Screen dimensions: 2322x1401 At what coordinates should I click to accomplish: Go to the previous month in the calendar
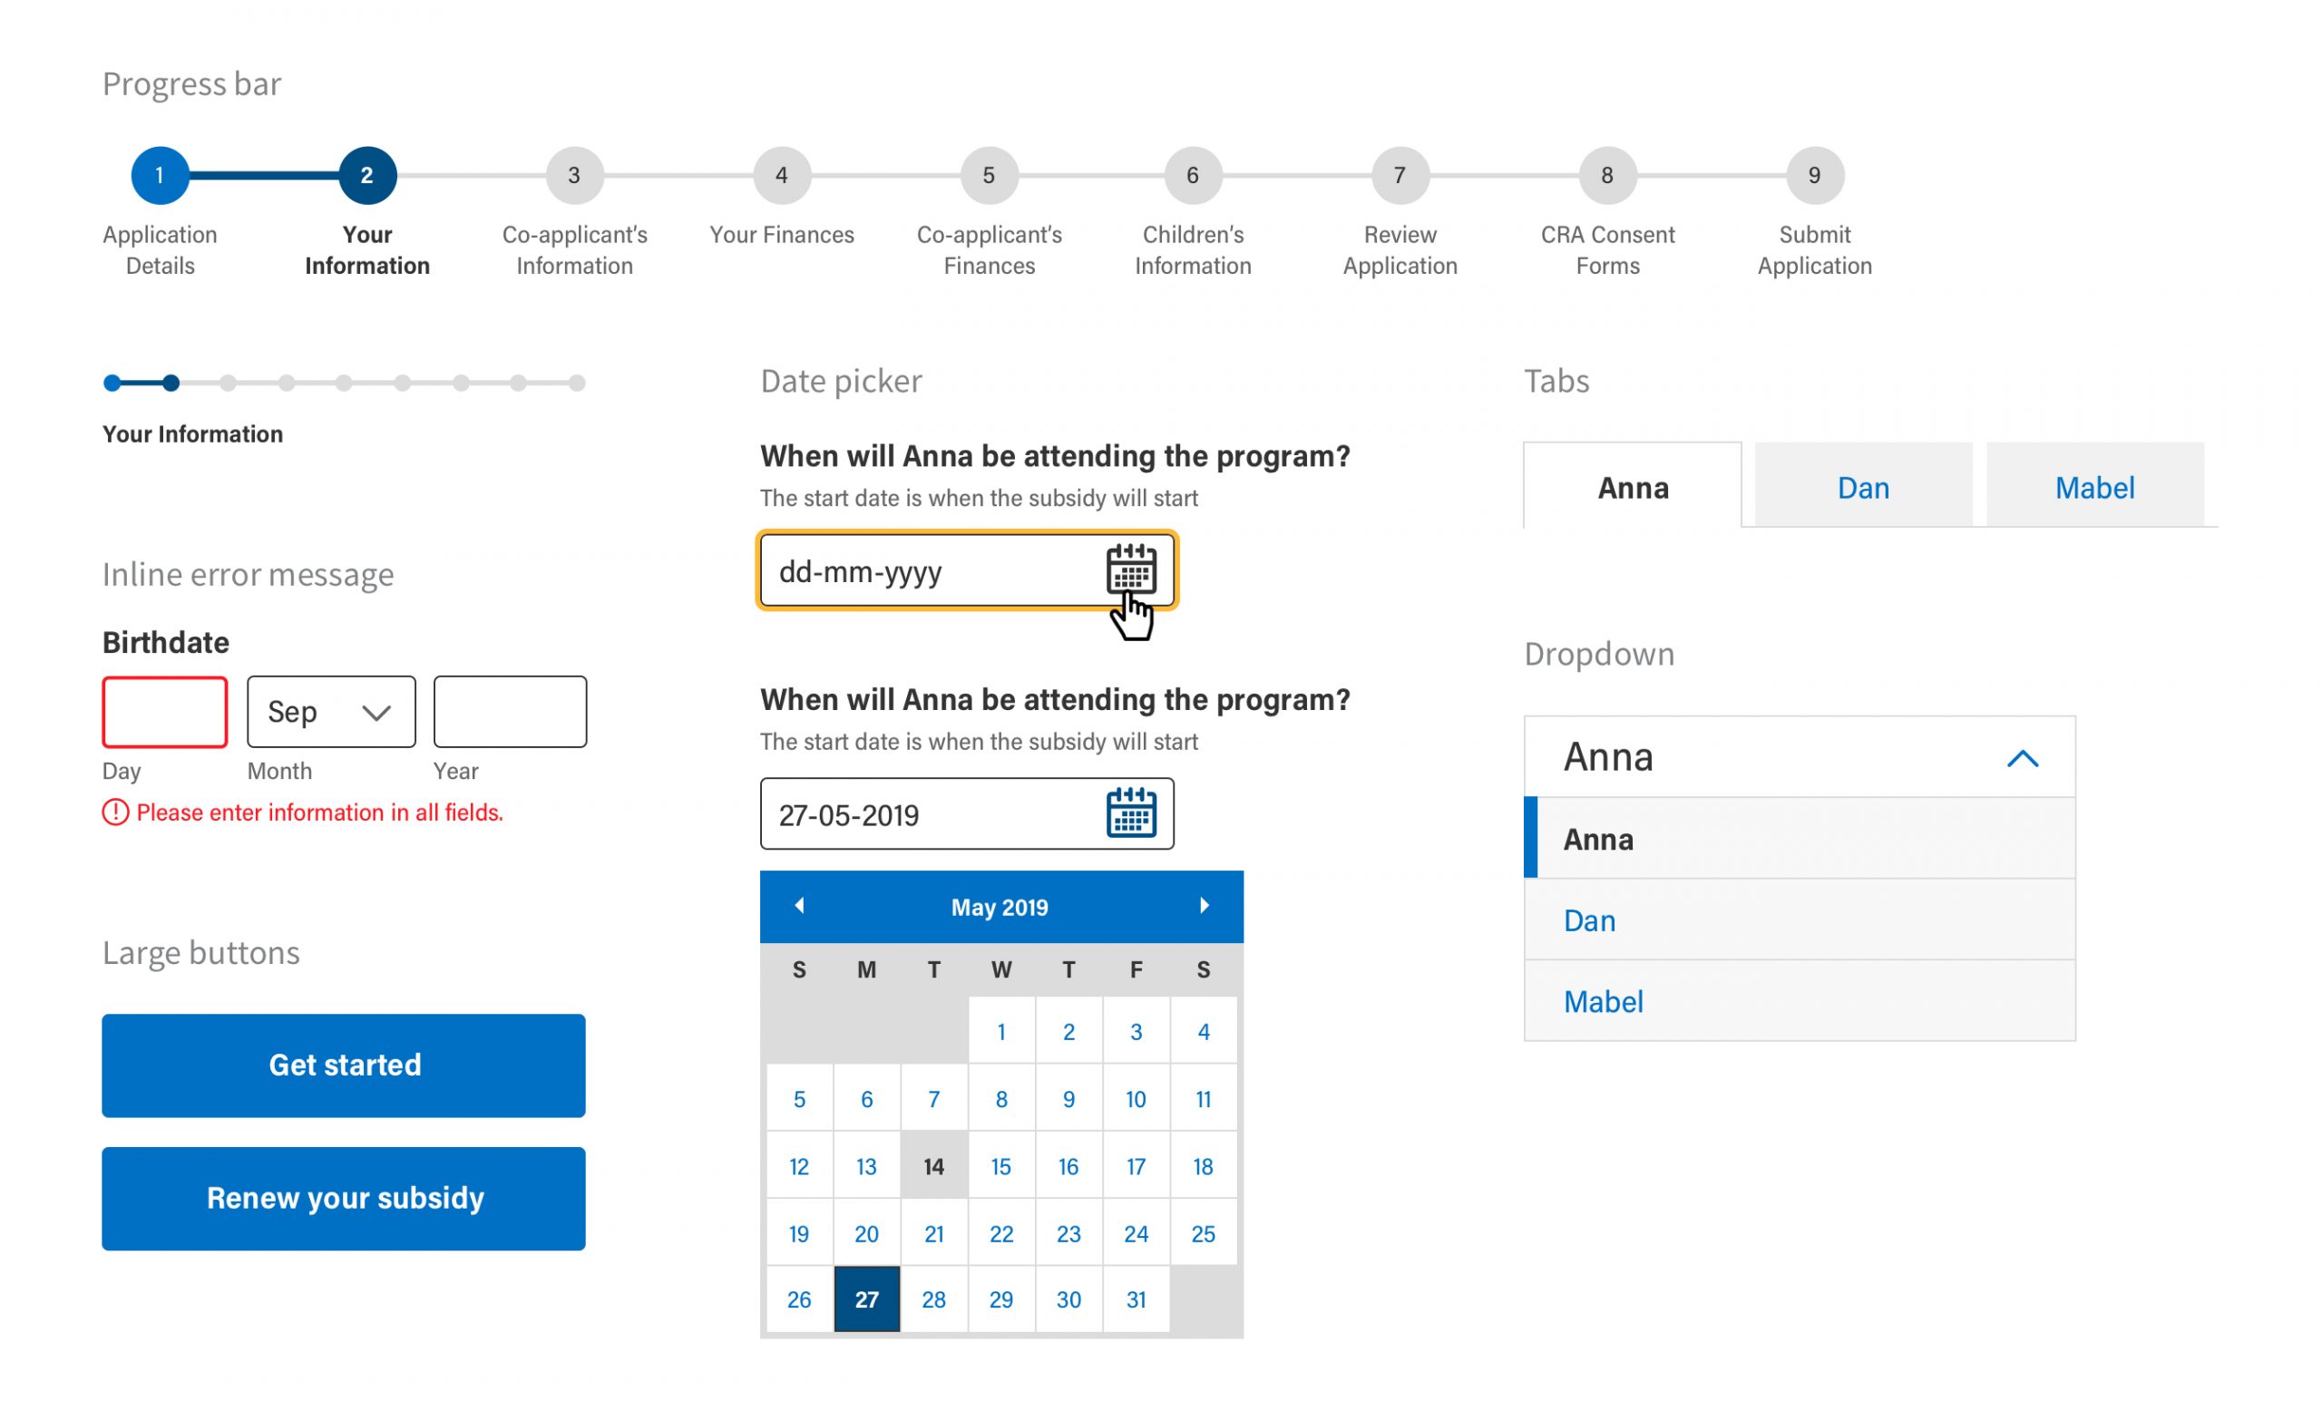click(x=799, y=905)
